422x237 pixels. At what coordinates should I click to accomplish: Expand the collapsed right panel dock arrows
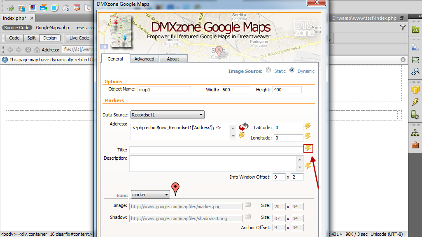420,16
